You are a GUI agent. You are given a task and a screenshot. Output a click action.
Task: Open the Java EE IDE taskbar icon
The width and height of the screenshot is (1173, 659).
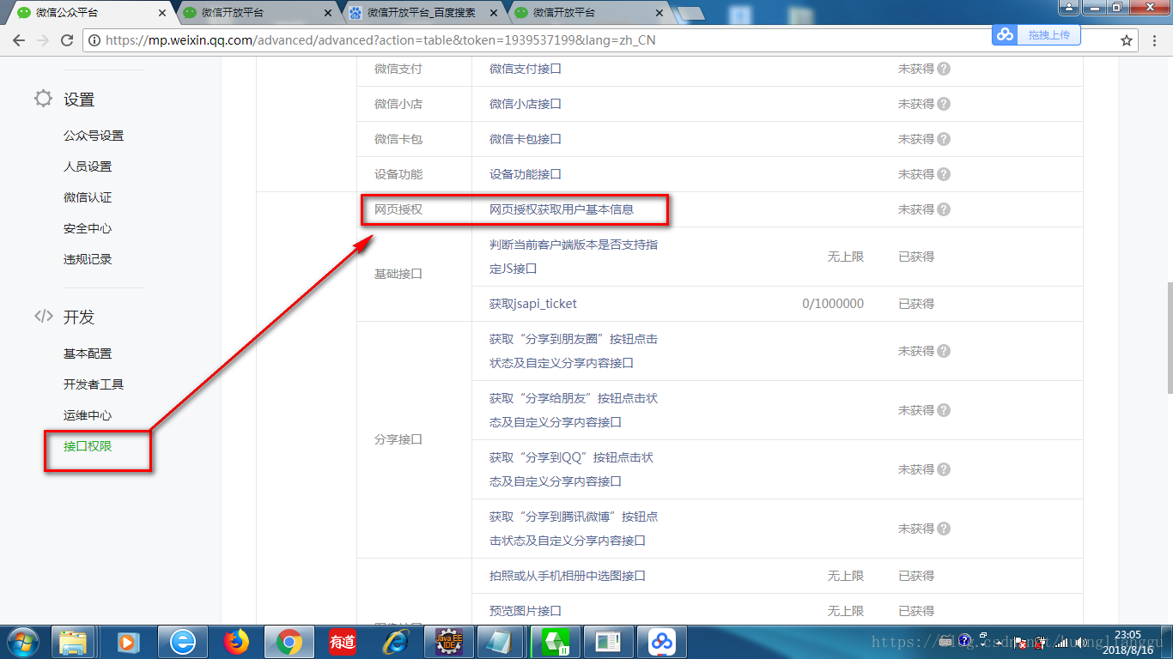pyautogui.click(x=449, y=642)
